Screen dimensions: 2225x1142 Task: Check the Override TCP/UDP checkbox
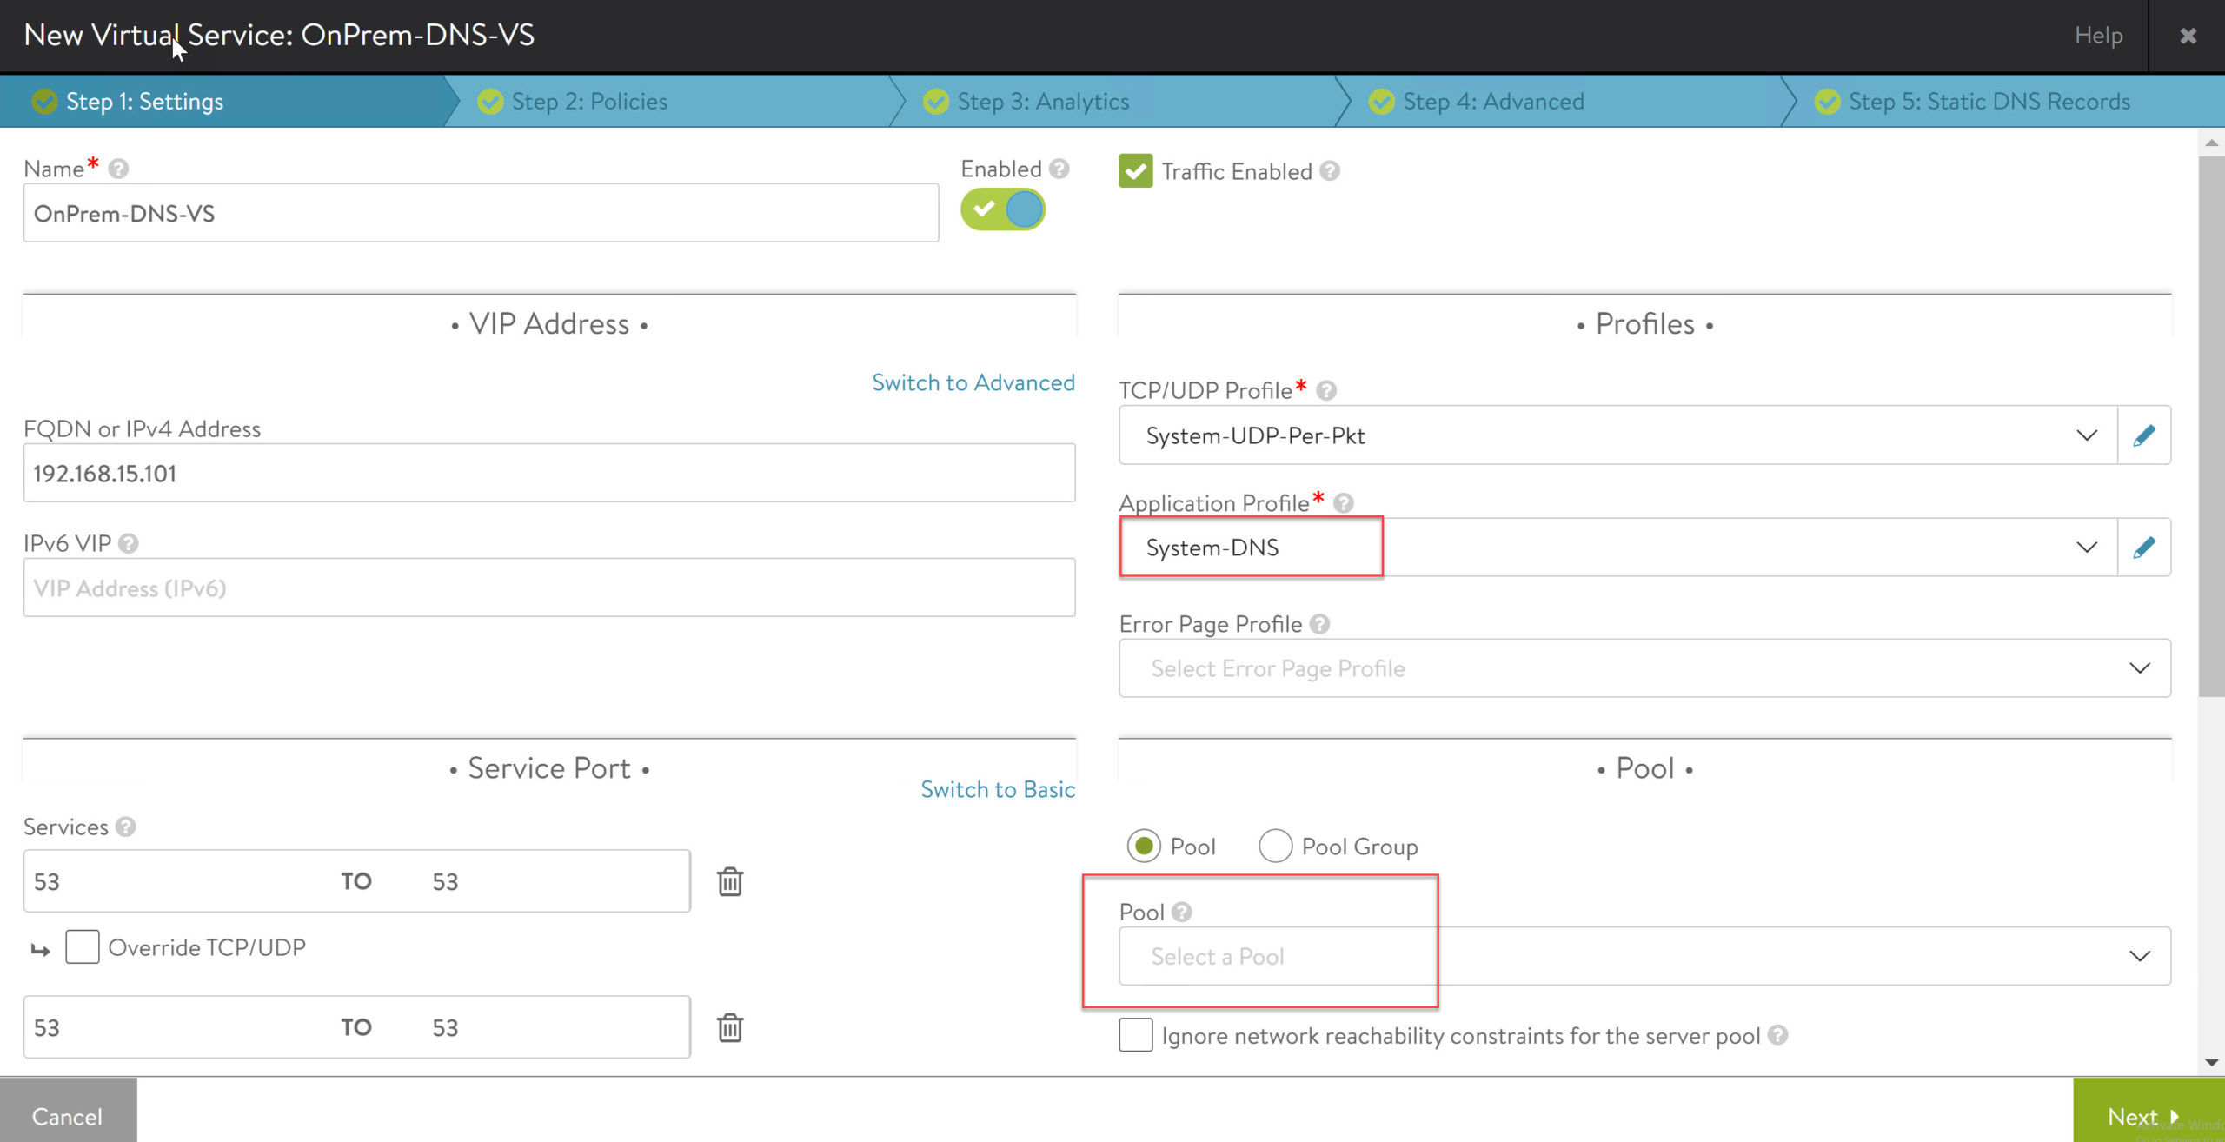click(x=83, y=947)
